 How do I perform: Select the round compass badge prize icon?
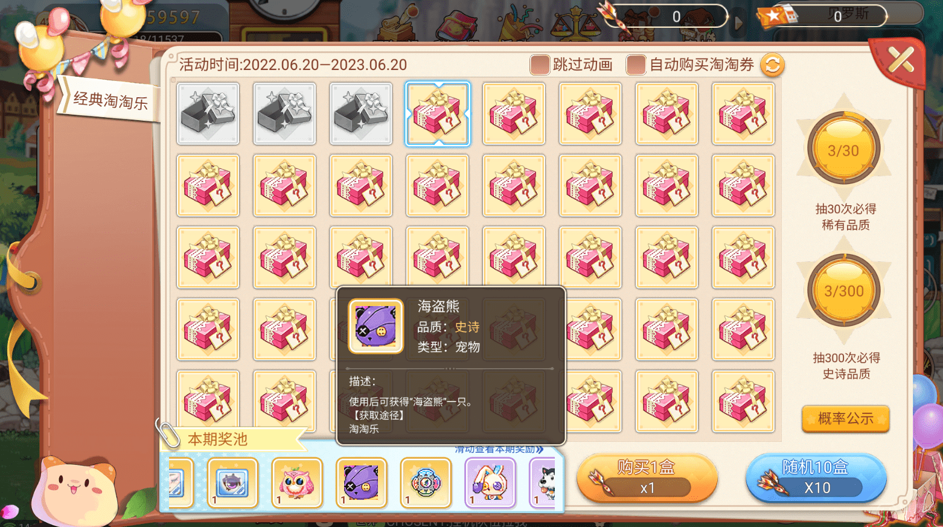[x=426, y=483]
